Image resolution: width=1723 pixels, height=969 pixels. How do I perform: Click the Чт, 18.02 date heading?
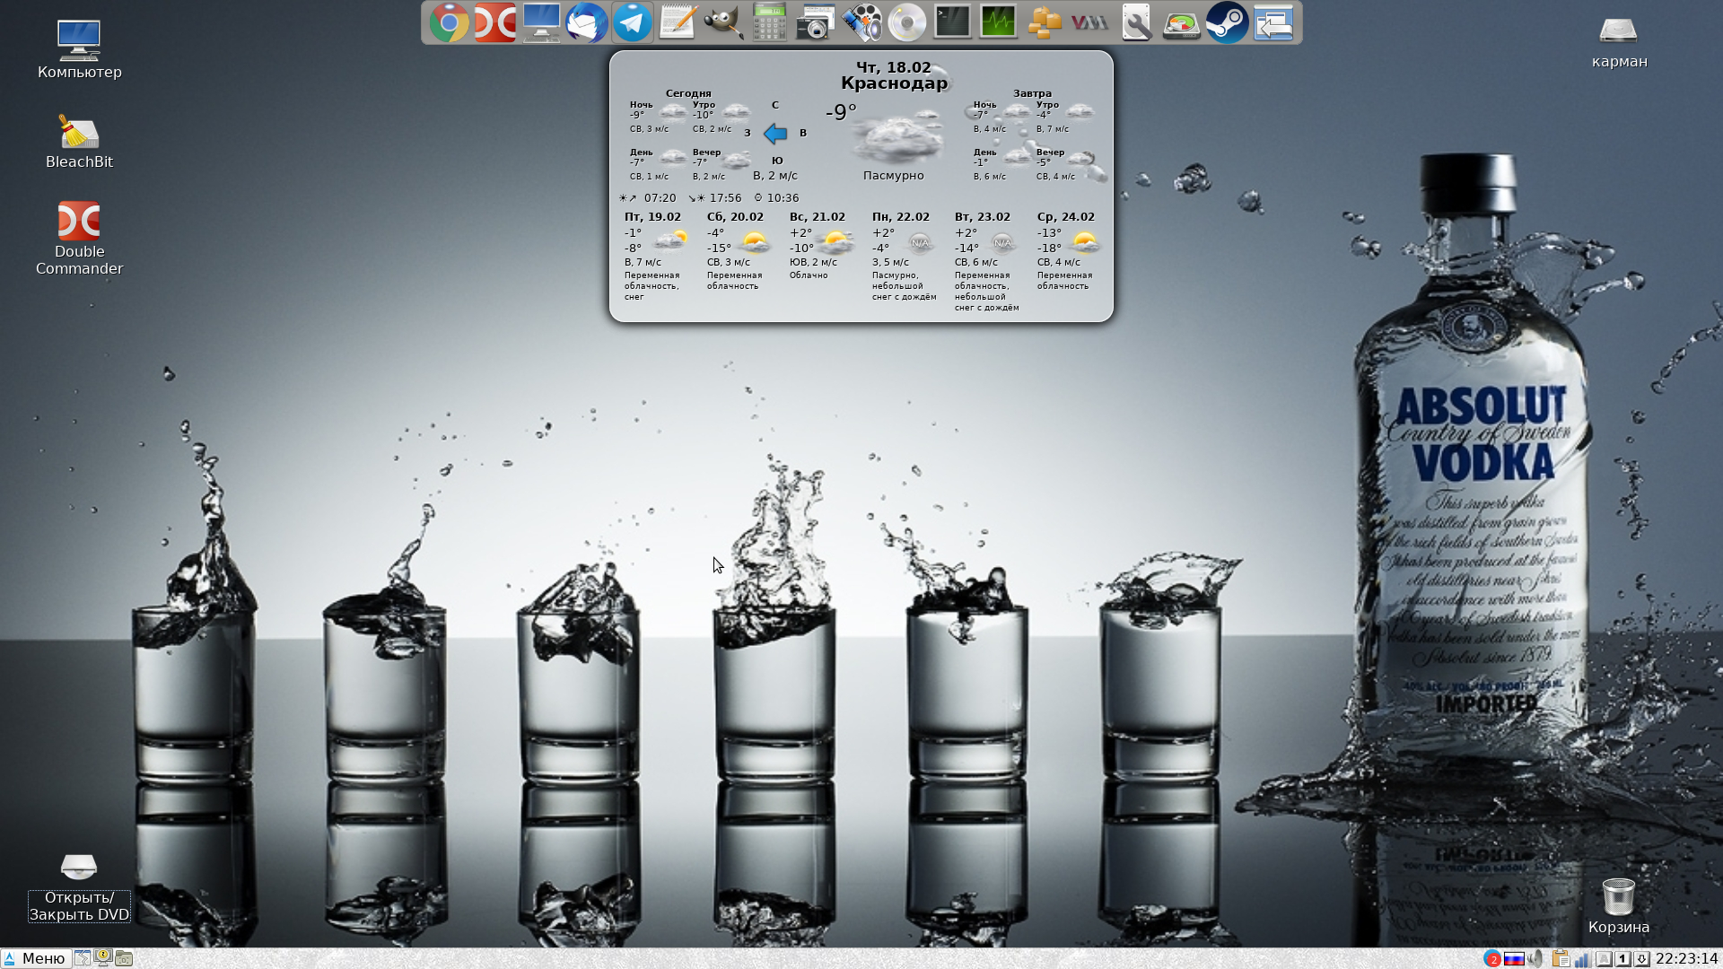pyautogui.click(x=893, y=67)
